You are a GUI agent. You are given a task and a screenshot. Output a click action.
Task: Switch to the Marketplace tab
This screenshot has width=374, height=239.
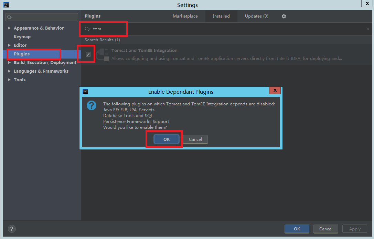(185, 16)
